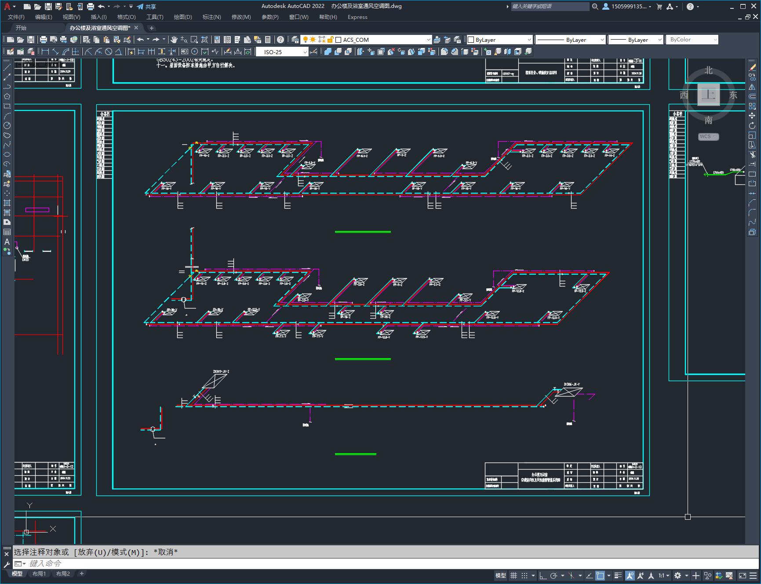The image size is (761, 584).
Task: Select the Move modify tool
Action: coord(752,116)
